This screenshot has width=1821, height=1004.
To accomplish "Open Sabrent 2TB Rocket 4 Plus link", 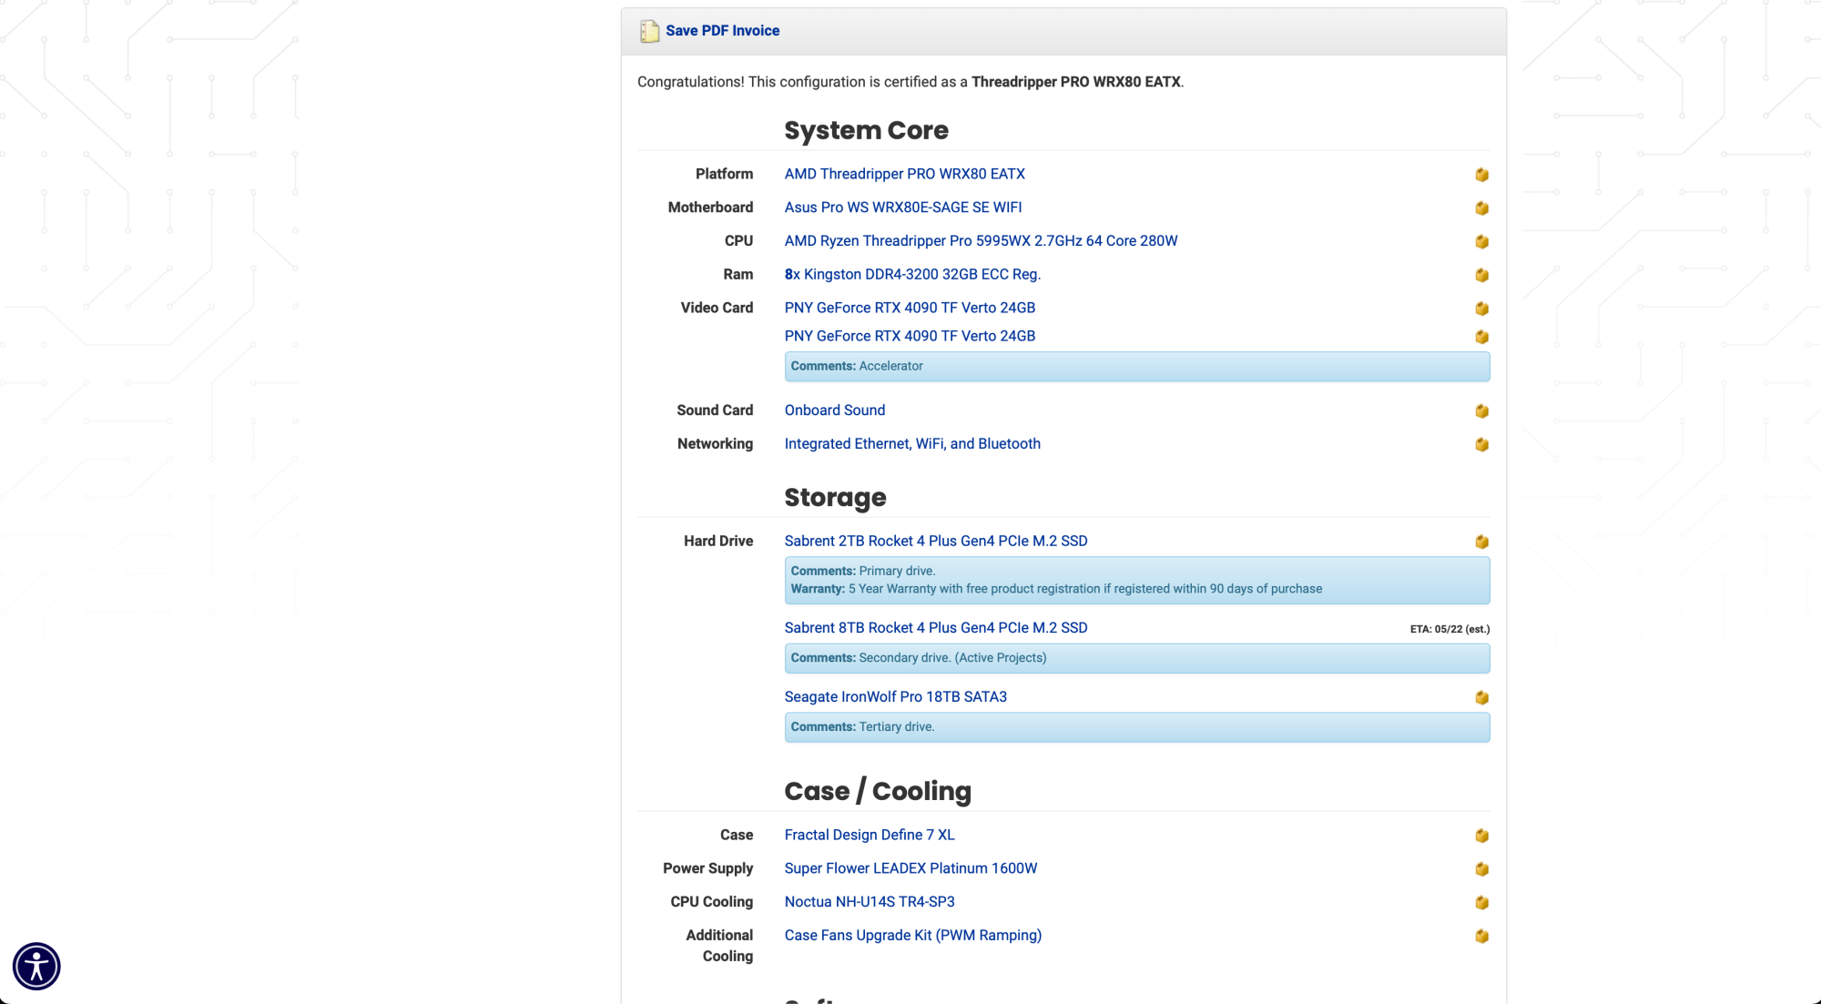I will coord(935,541).
